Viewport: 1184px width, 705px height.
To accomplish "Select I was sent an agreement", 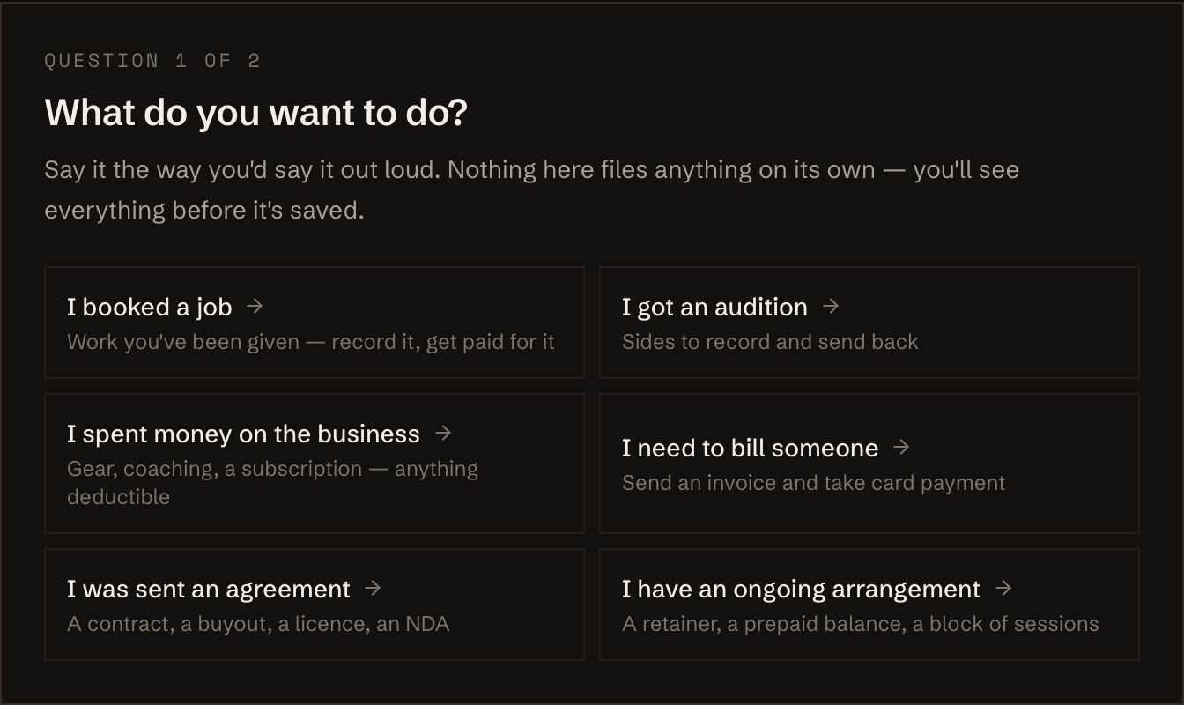I will click(x=314, y=605).
